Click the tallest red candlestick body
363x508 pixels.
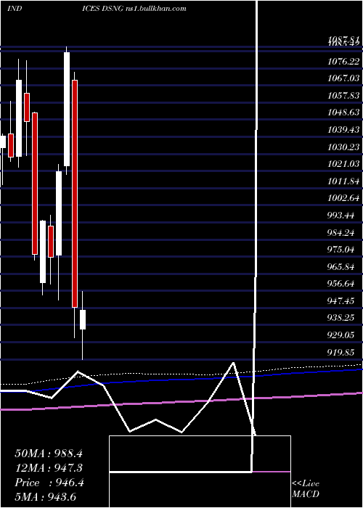[x=75, y=194]
